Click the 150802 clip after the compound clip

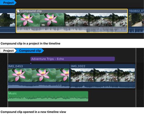(x=136, y=21)
